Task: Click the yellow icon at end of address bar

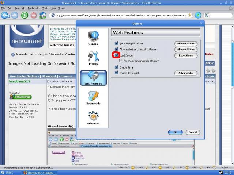Action: tap(190, 15)
